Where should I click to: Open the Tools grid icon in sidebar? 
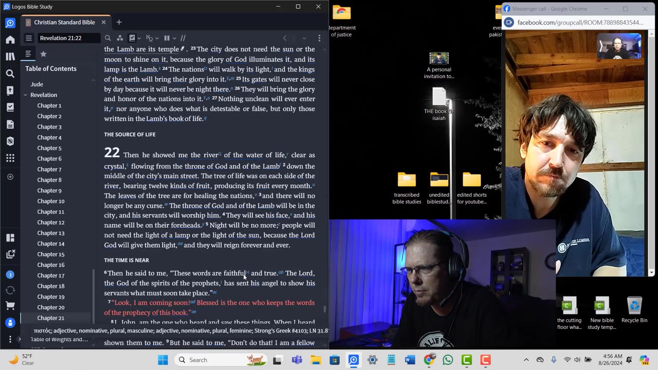coord(10,158)
